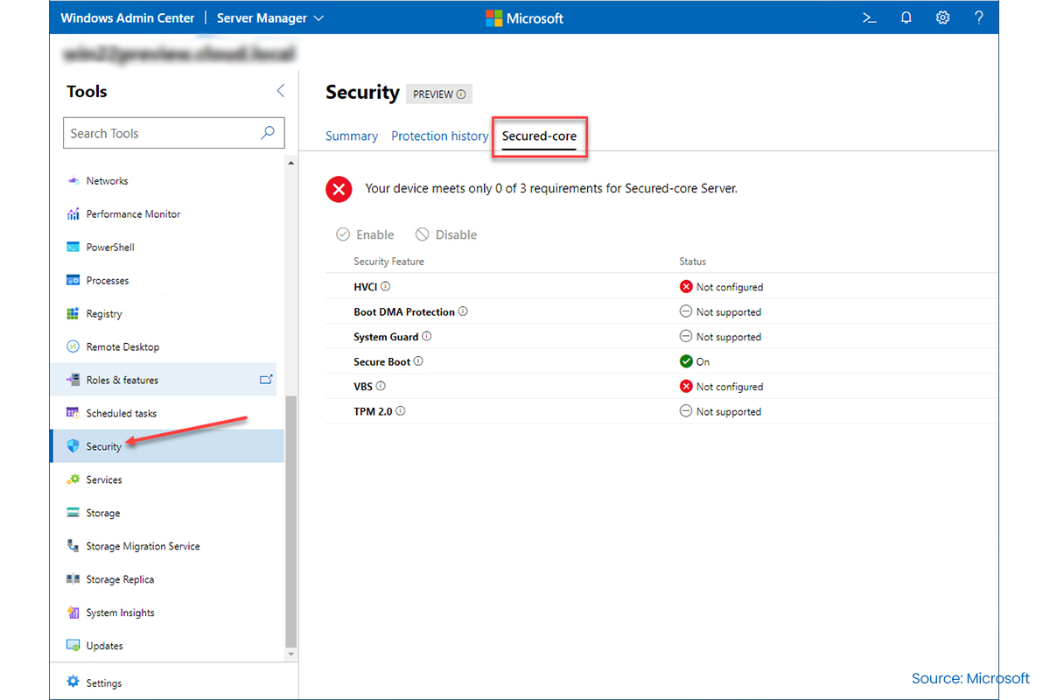Click the Disable button

[446, 234]
